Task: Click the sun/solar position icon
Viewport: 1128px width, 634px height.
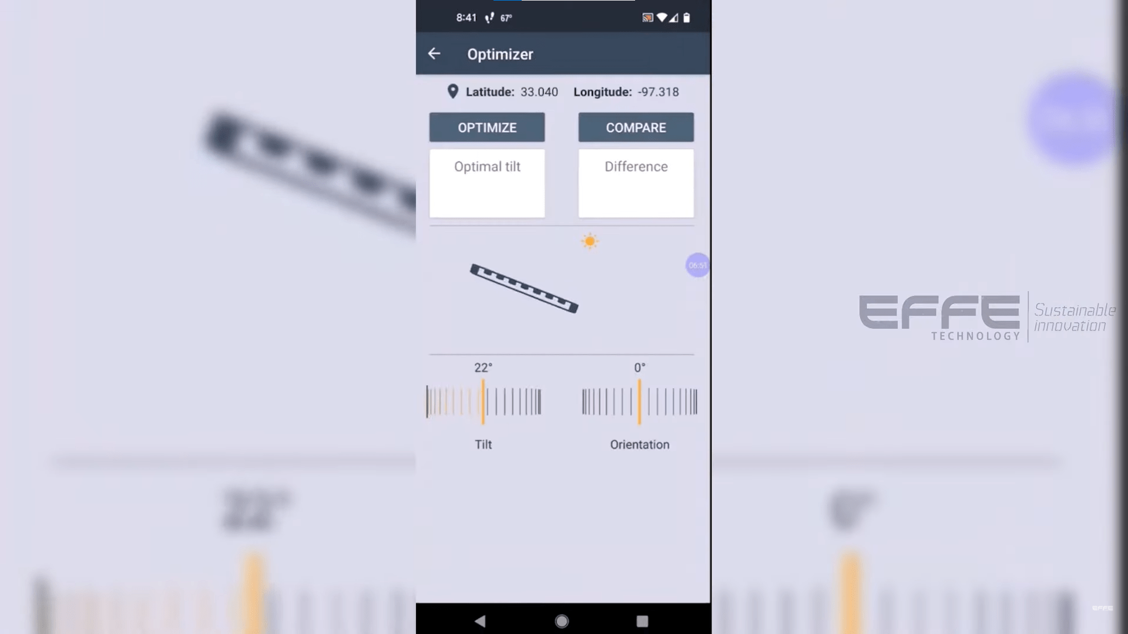Action: tap(590, 241)
